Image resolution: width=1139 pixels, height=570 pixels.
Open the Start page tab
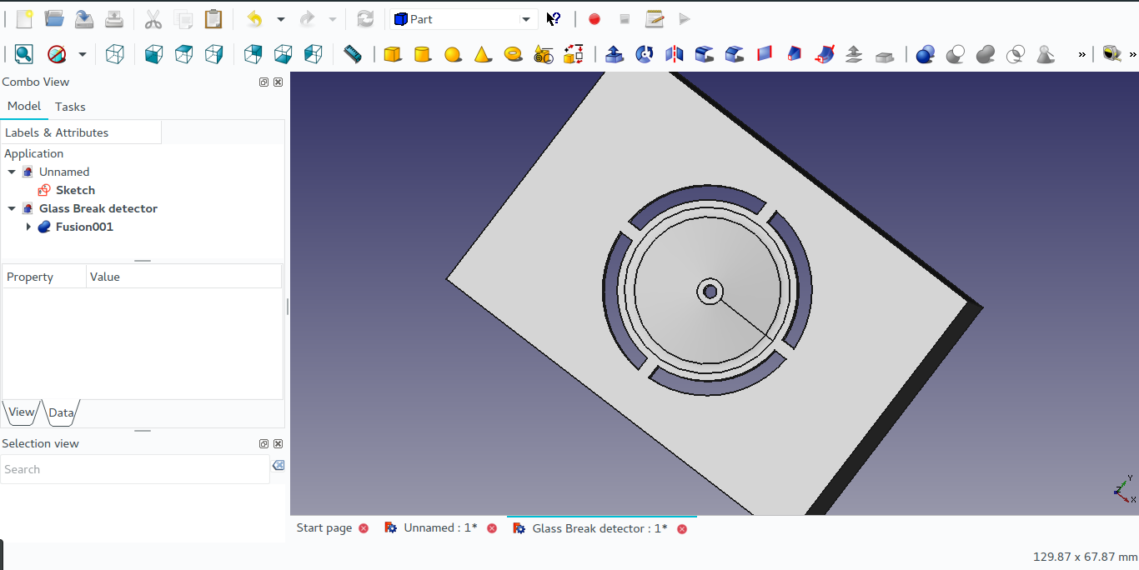pos(324,527)
